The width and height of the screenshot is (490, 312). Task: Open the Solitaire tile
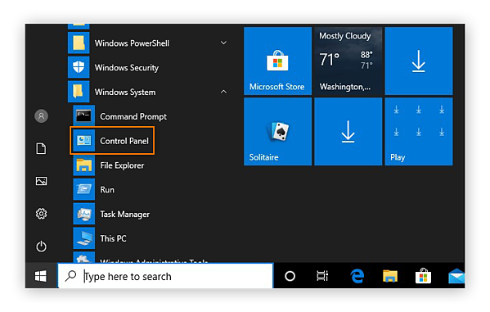tap(277, 132)
